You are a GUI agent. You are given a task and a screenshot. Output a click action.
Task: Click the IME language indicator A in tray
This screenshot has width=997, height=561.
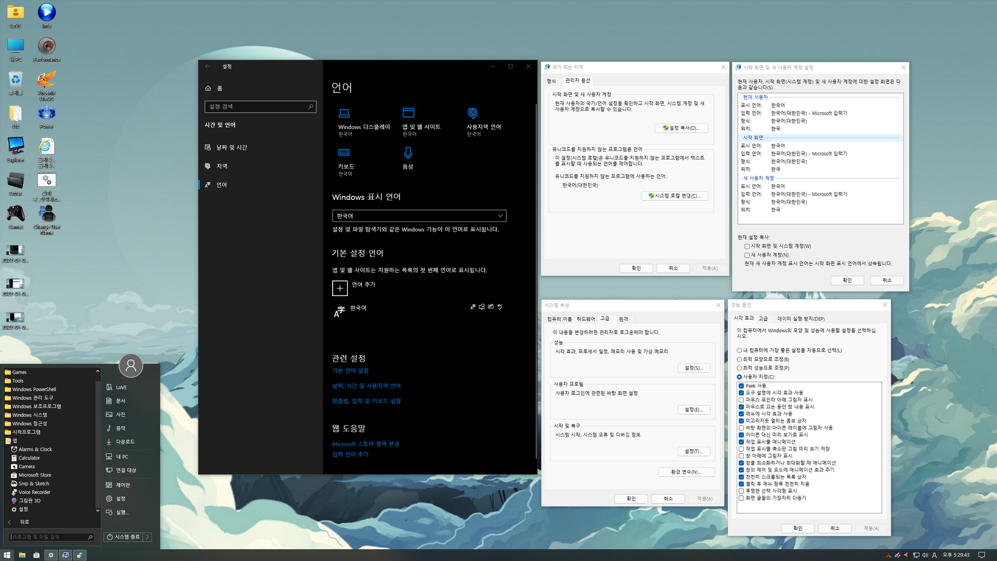point(935,555)
